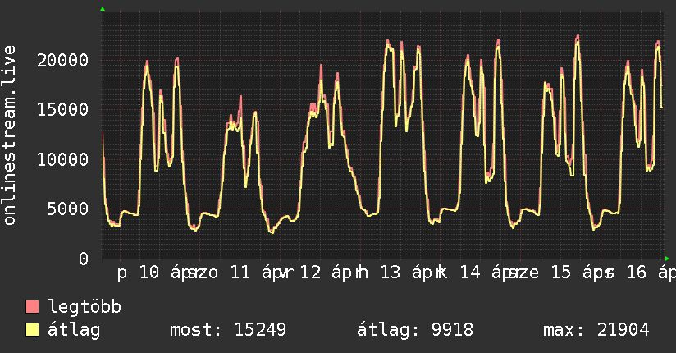
Task: Select the legtöbb legend label
Action: [85, 307]
